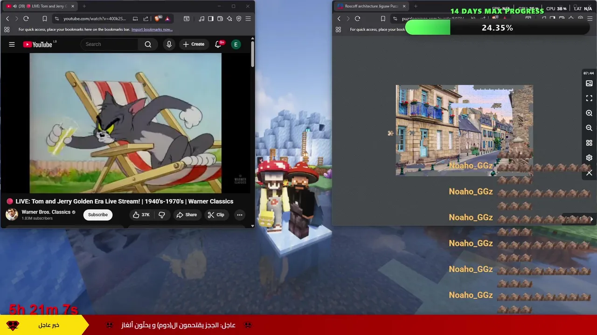
Task: Open Leo AI sparkle icon in YouTube window
Action: tap(229, 19)
